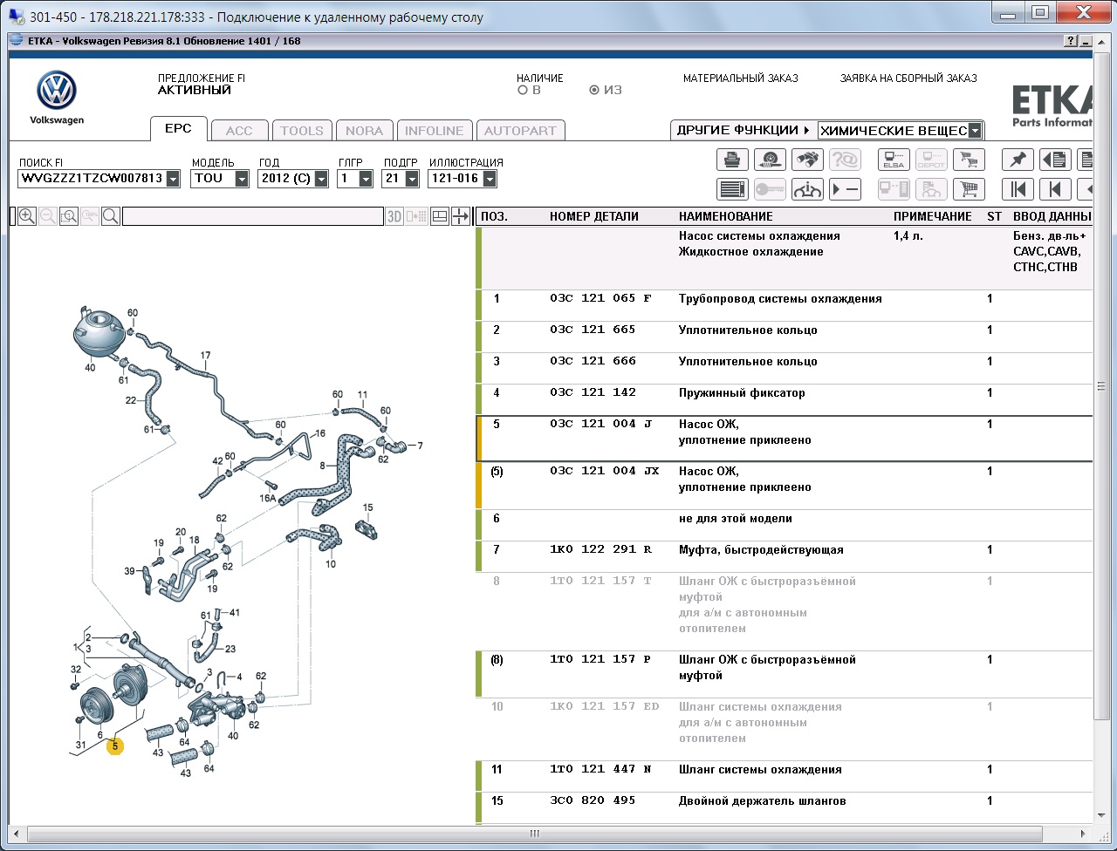The width and height of the screenshot is (1117, 851).
Task: Click the Volkswagen logo
Action: click(x=57, y=92)
